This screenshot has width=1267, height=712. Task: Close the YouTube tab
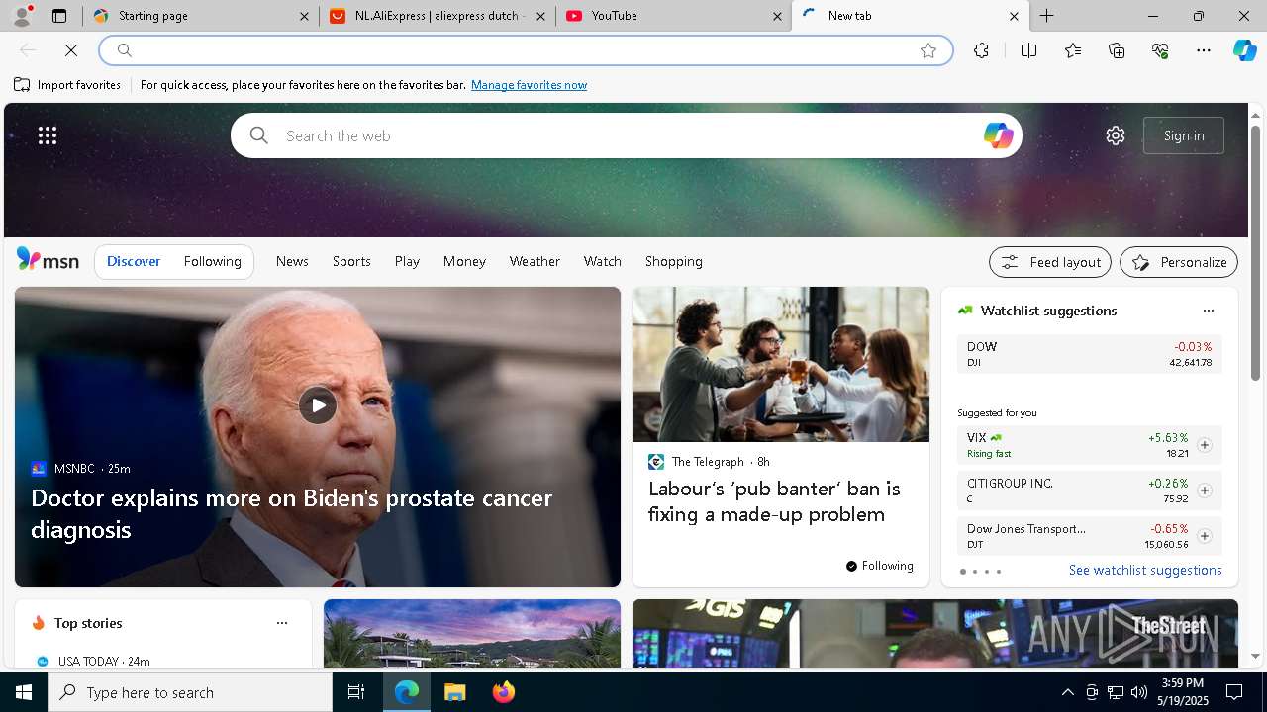pos(778,16)
